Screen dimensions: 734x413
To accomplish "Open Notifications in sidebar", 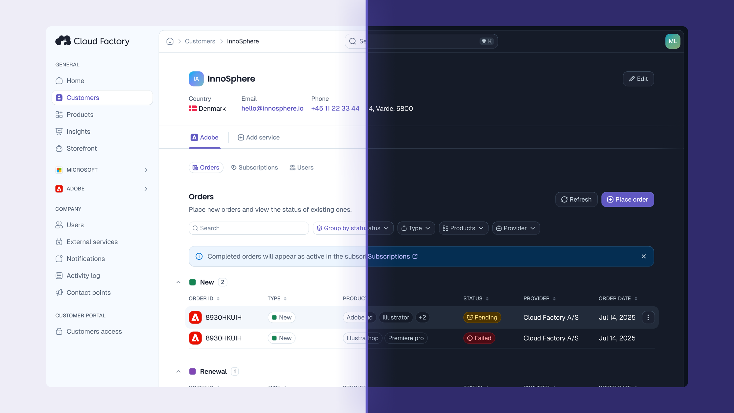I will click(x=102, y=259).
